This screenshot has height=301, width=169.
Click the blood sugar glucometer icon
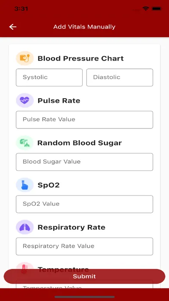(x=25, y=143)
